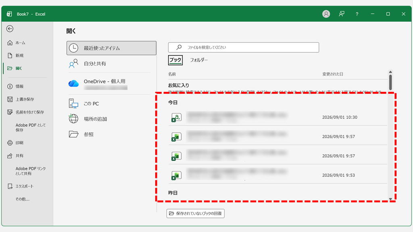Click the 名前 column header

(x=172, y=74)
